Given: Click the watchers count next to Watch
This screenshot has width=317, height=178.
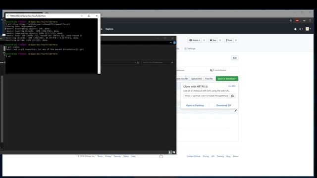Looking at the screenshot, I should [x=204, y=40].
